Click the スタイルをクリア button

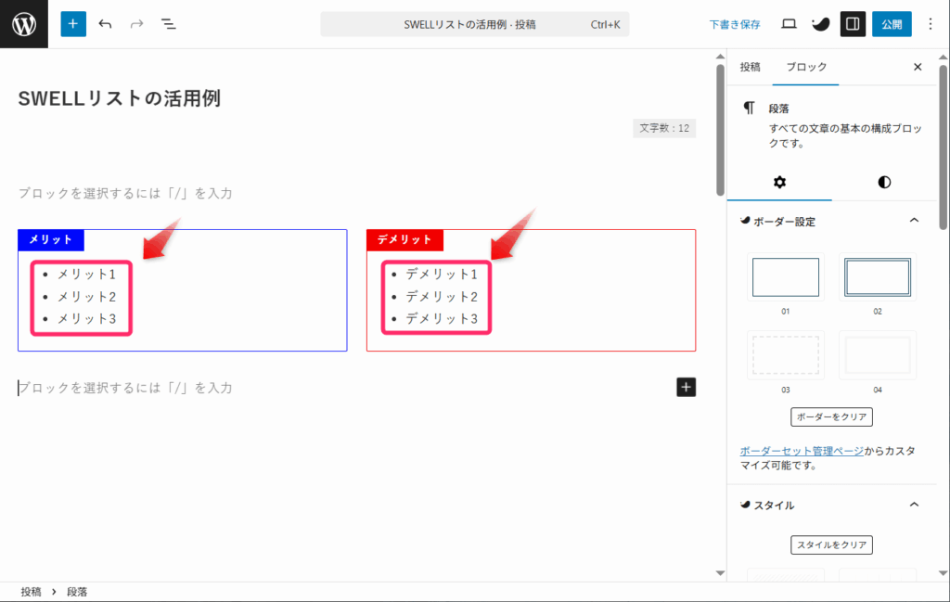pos(831,544)
